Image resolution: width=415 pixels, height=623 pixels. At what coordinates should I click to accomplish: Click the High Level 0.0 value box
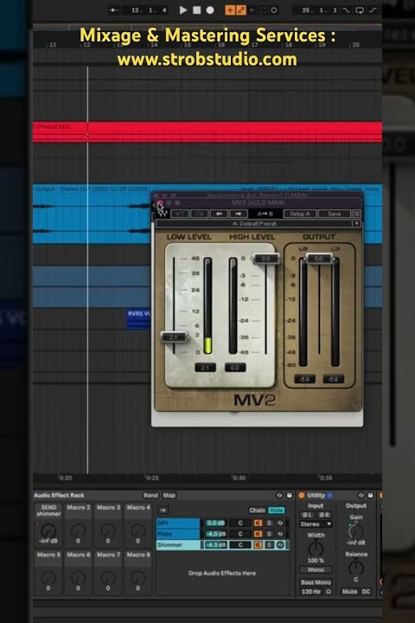click(234, 368)
